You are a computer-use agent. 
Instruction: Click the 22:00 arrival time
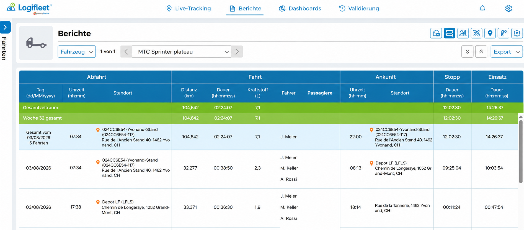[x=356, y=137]
